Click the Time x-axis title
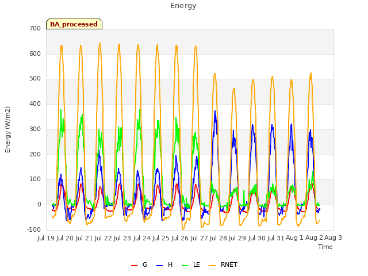This screenshot has height=276, width=368. click(325, 247)
